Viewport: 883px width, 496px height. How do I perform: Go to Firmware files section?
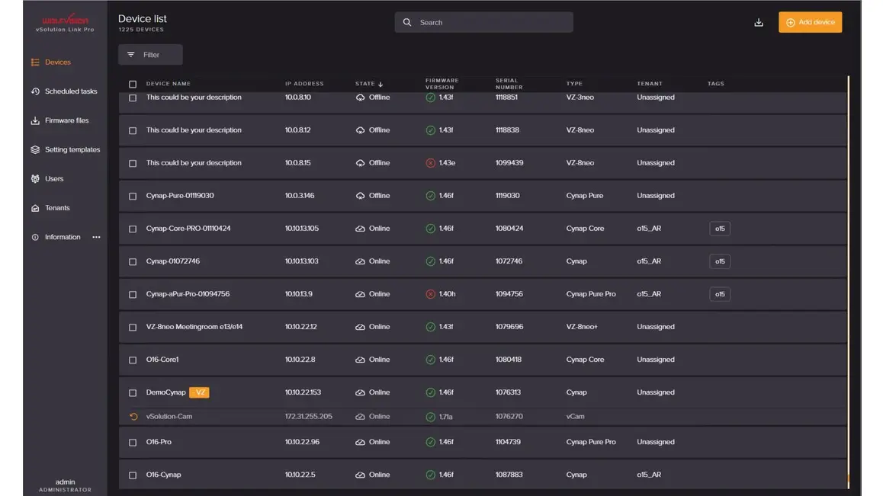pos(66,120)
